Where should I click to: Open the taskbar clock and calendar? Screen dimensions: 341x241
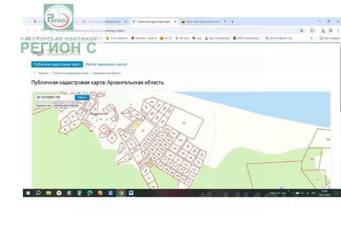coord(324,193)
